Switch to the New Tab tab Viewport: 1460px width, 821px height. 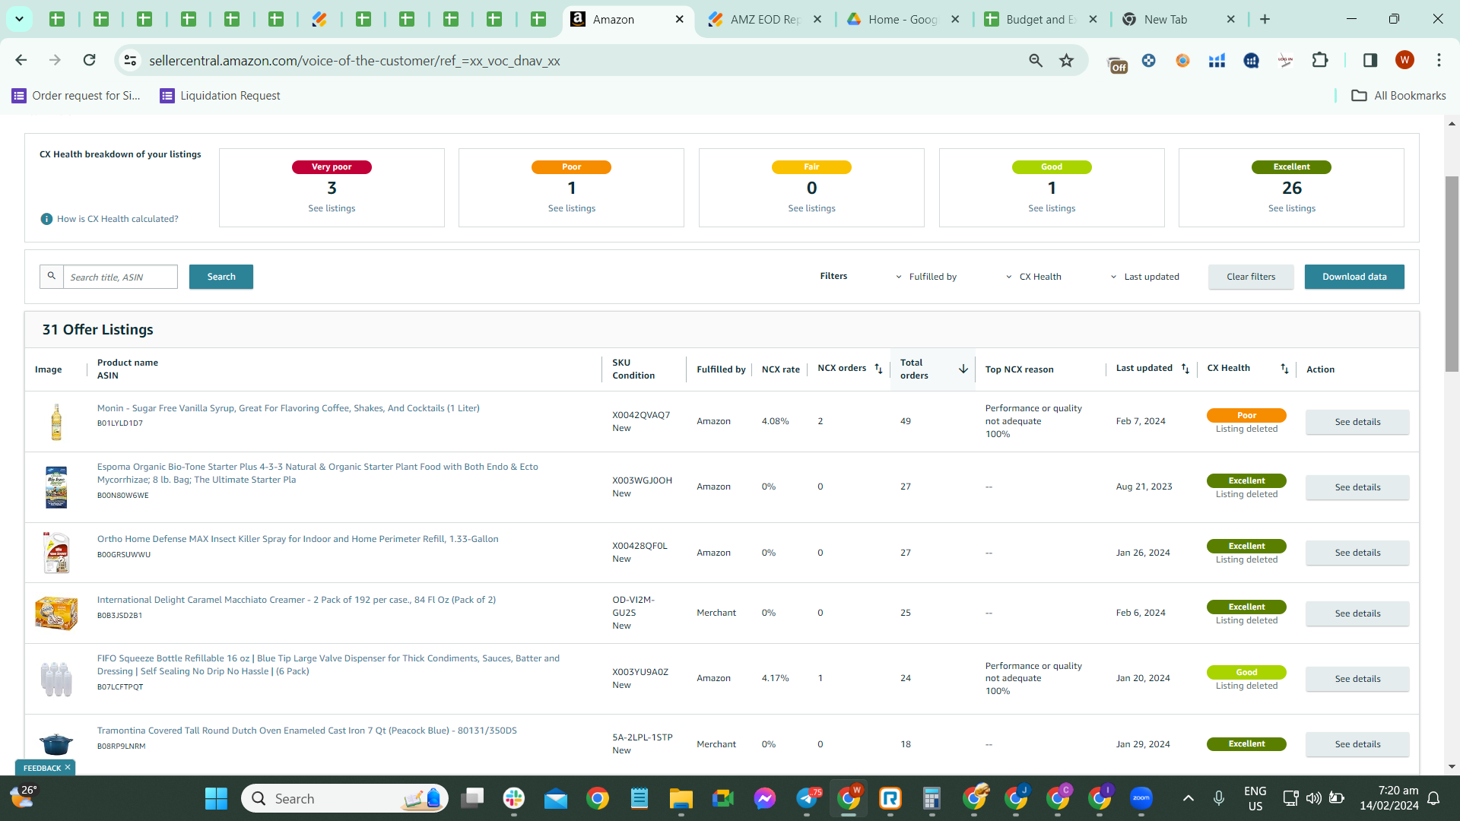tap(1178, 20)
